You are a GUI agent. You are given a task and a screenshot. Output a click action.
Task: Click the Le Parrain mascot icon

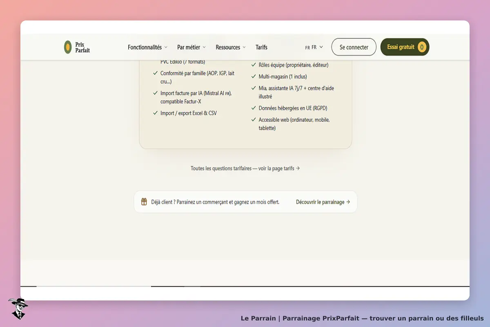(x=18, y=309)
